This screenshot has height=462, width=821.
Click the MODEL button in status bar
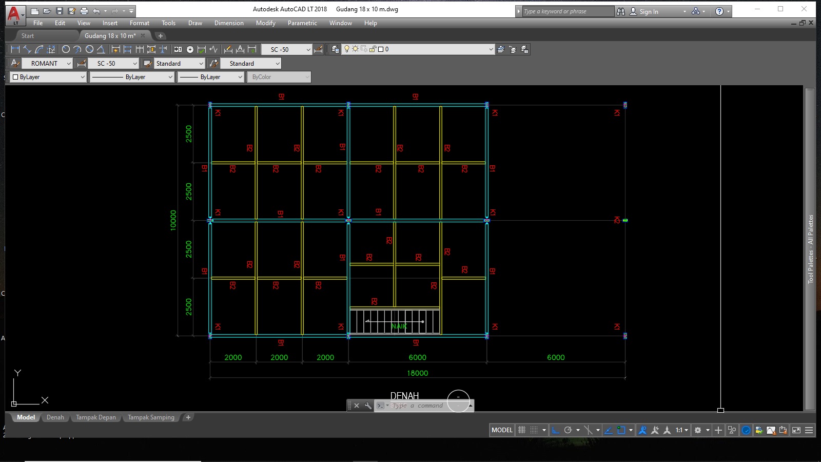(502, 430)
